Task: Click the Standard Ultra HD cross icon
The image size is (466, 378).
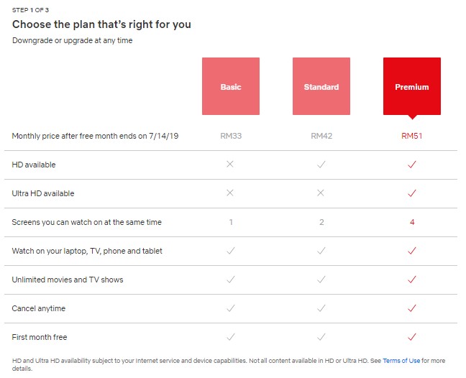Action: [x=321, y=193]
